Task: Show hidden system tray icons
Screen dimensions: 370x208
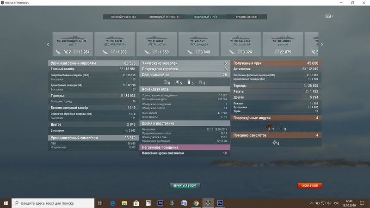Action: pyautogui.click(x=312, y=203)
